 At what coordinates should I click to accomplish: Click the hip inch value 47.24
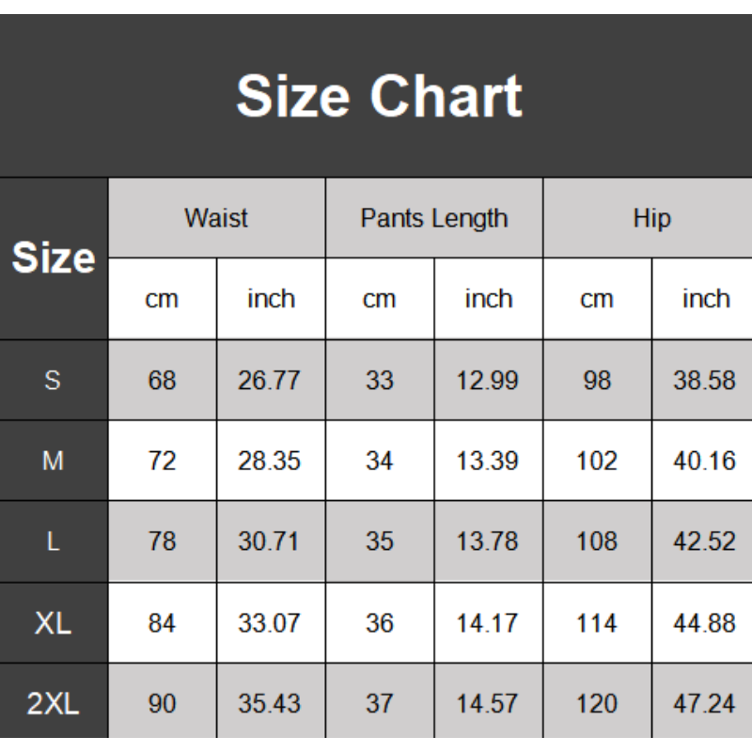click(704, 703)
